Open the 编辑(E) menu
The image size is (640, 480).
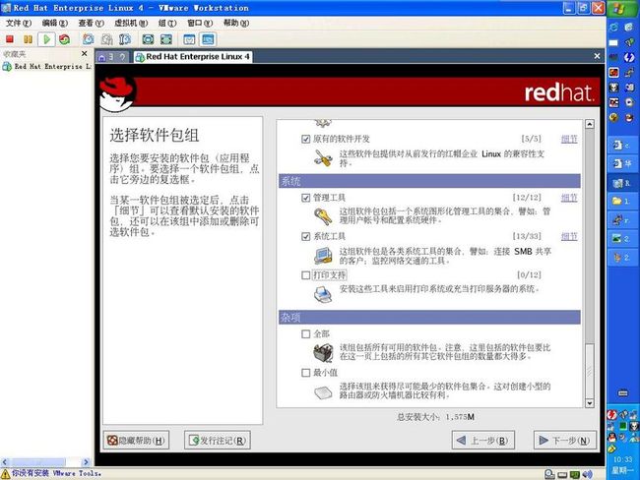point(55,24)
